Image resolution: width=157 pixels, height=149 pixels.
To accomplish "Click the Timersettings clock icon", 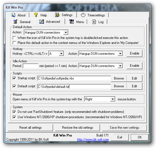I will [x=83, y=15].
